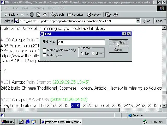Open the Mail button dropdown arrow

tap(111, 15)
